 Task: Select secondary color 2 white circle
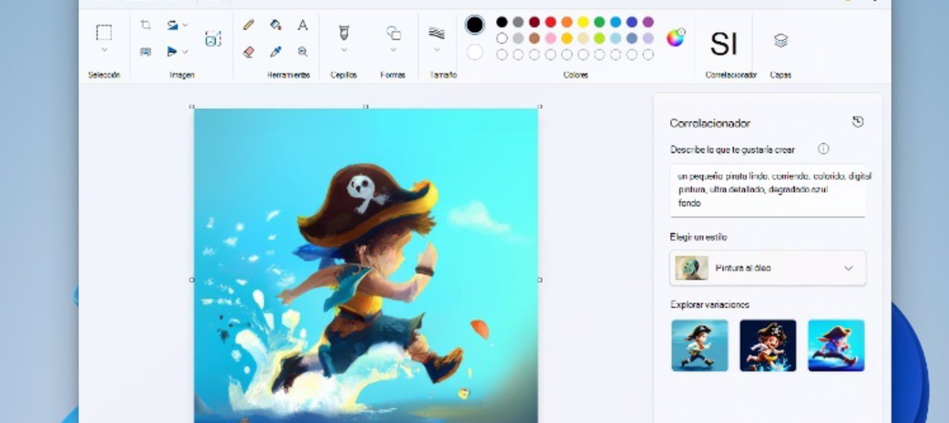pos(475,52)
